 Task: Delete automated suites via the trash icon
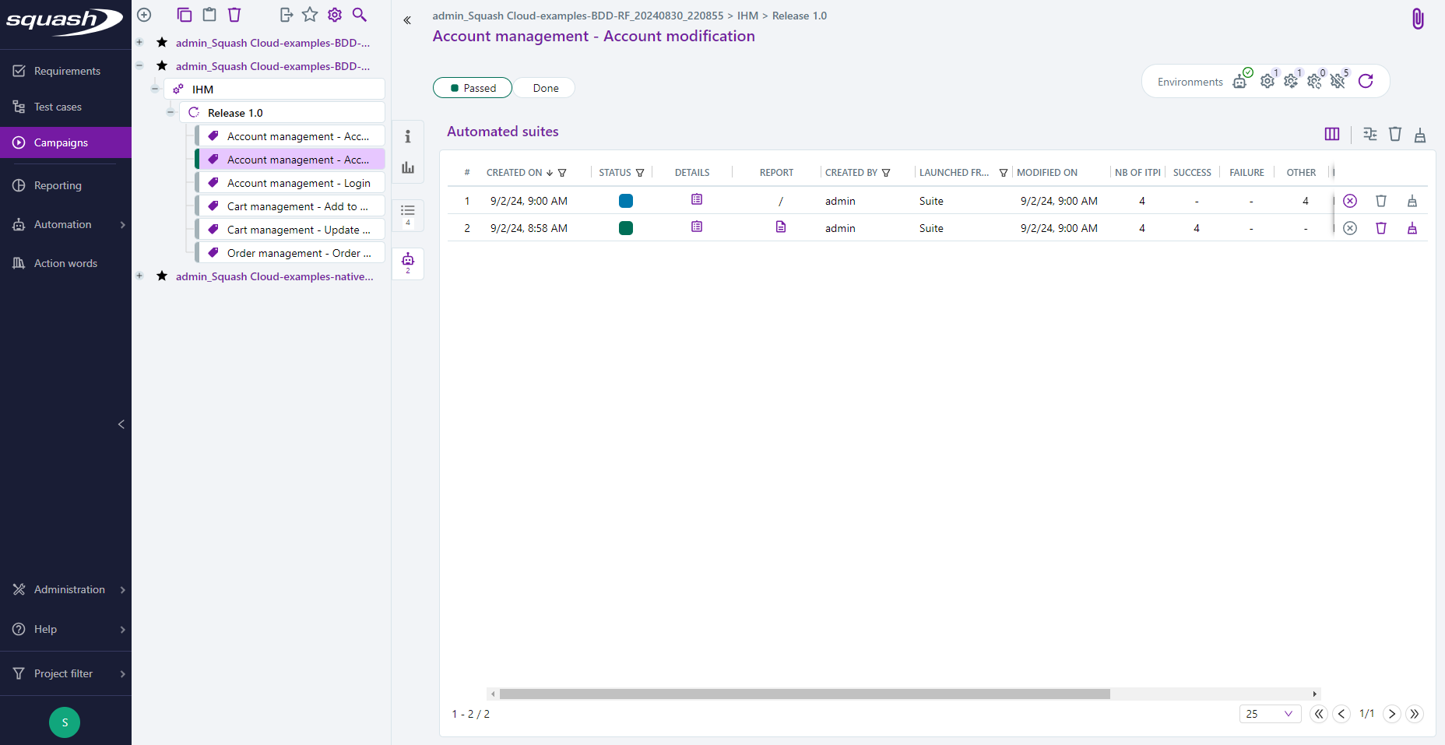[1395, 134]
